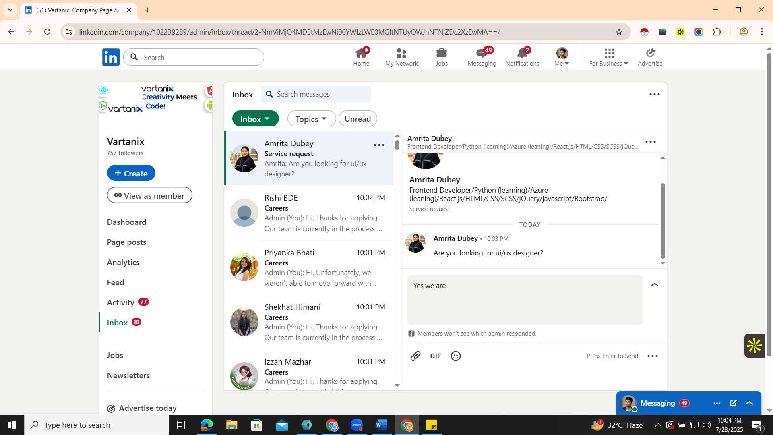Open Izzah Mazhar conversation
The height and width of the screenshot is (435, 773).
[309, 371]
